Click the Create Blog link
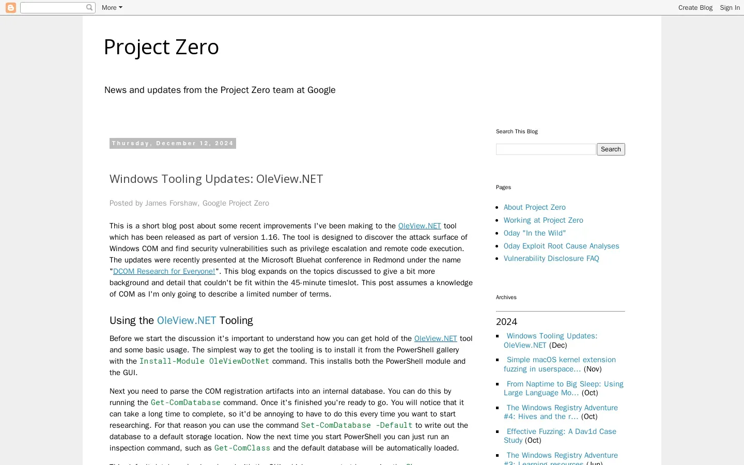This screenshot has height=465, width=744. point(695,8)
